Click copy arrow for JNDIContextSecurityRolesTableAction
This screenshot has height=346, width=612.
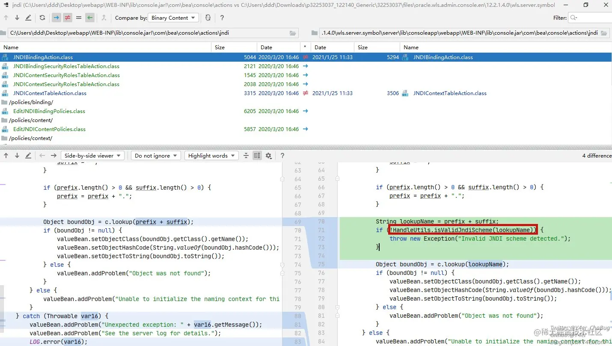(x=306, y=84)
